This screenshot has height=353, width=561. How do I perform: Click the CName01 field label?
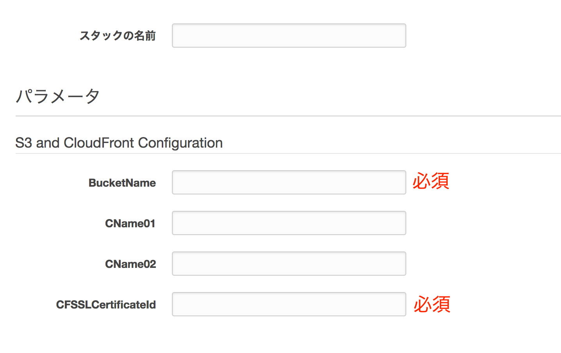click(x=130, y=223)
